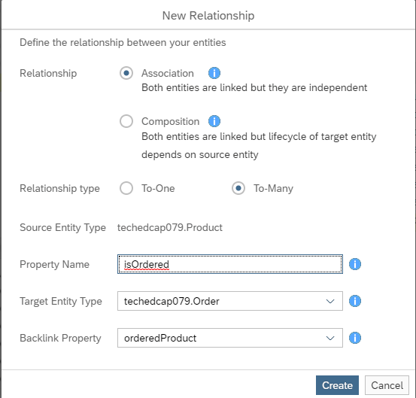Open the techedcap079.Order combo box
The image size is (416, 398).
point(230,301)
